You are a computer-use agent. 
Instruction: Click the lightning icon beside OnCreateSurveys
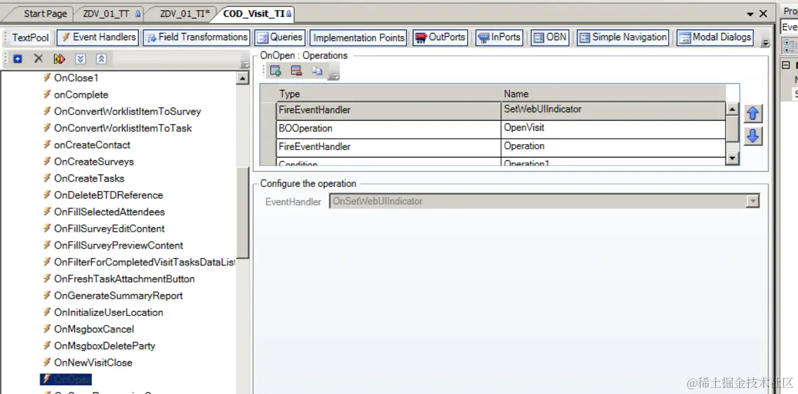[x=46, y=162]
